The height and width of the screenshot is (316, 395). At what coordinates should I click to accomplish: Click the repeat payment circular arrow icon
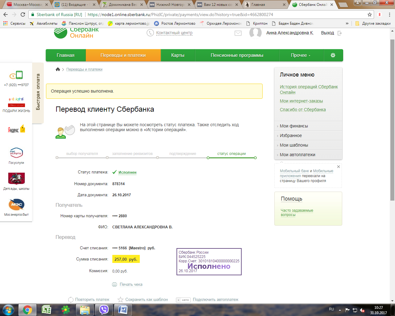point(71,300)
